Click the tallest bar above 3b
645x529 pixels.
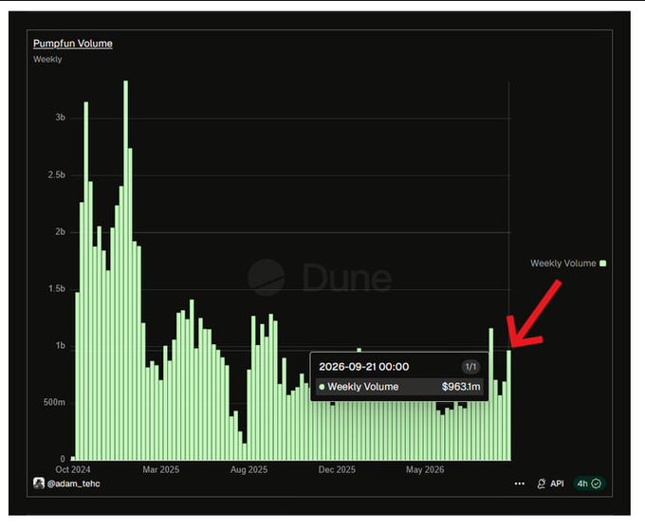click(x=126, y=270)
